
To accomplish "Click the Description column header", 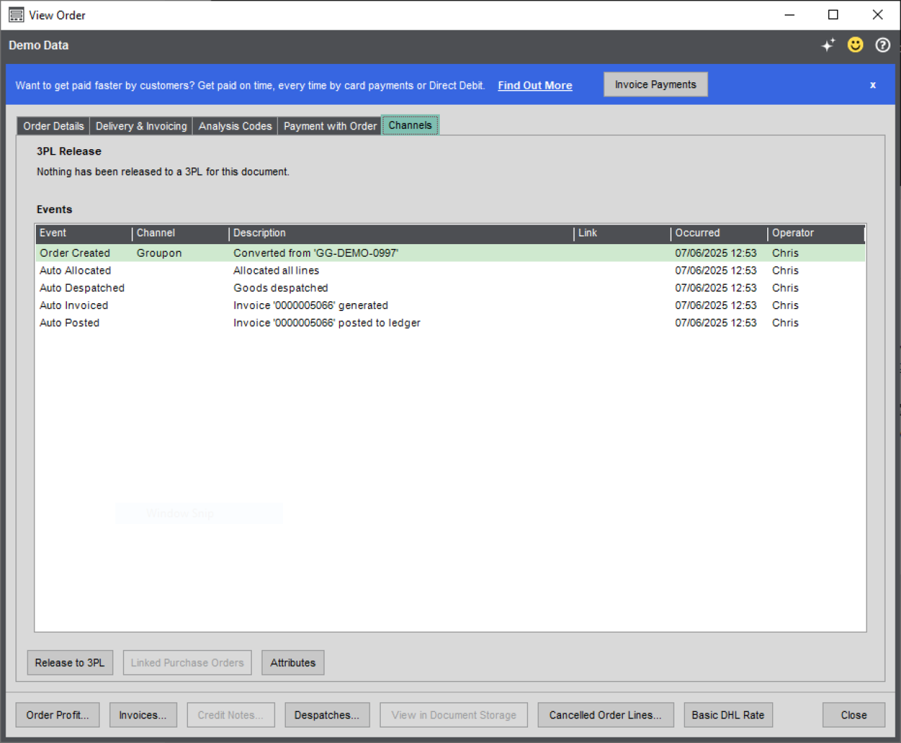I will pyautogui.click(x=401, y=233).
